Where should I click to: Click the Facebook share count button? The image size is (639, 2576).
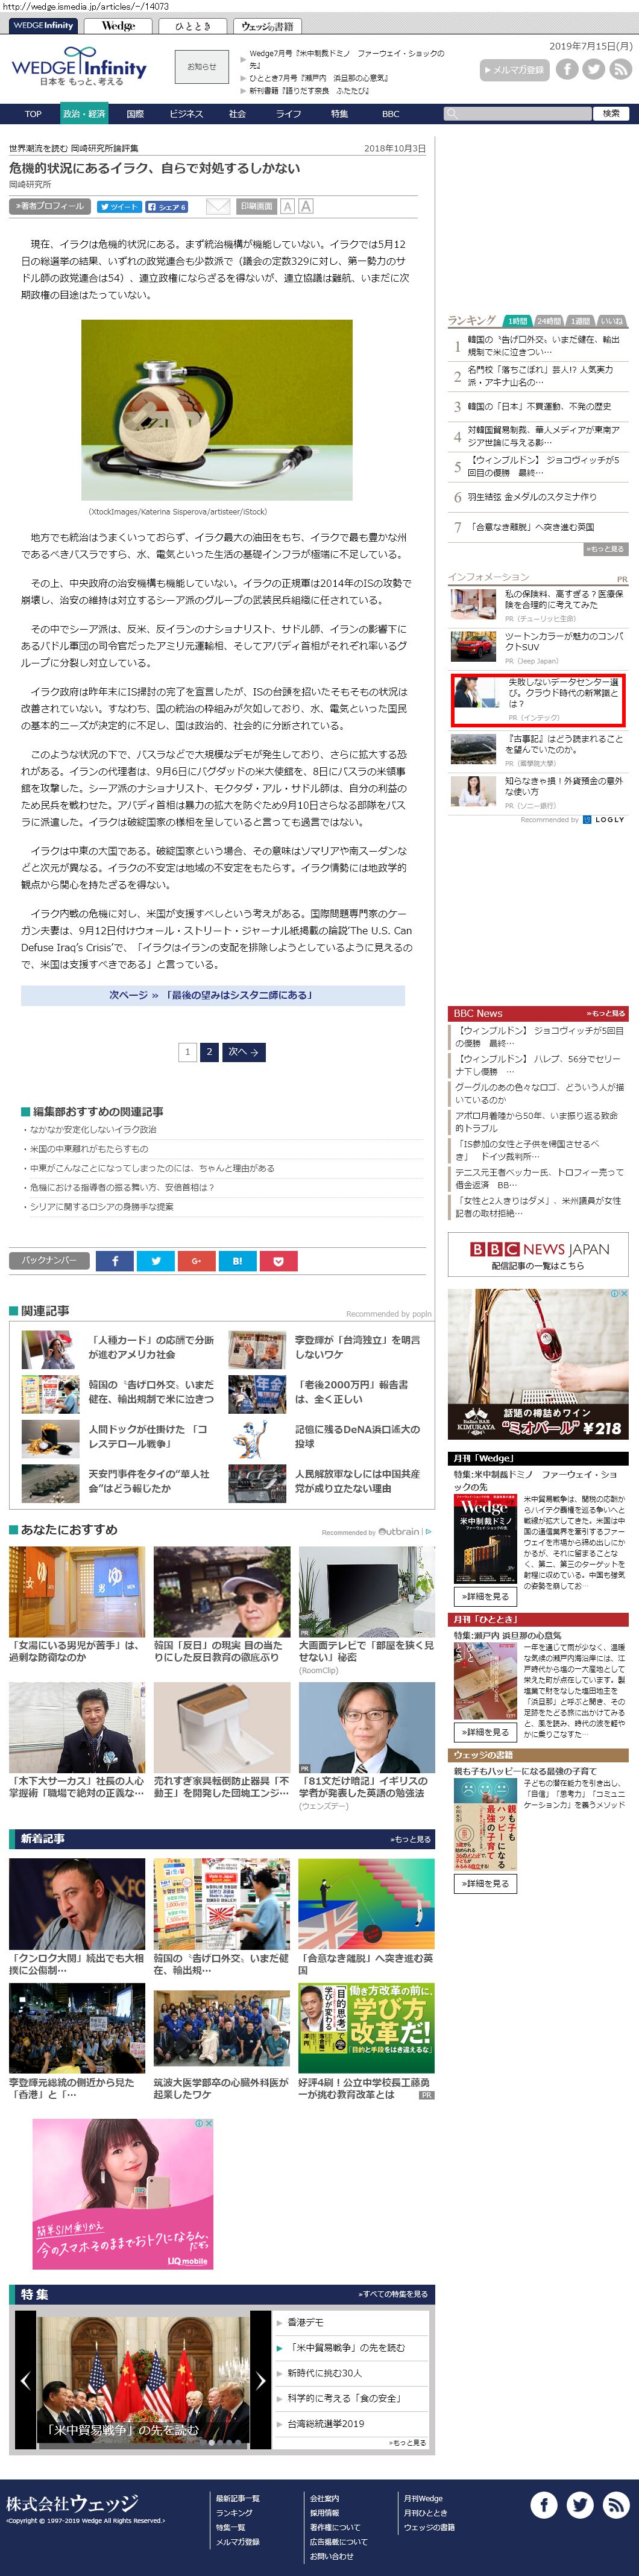click(x=167, y=207)
